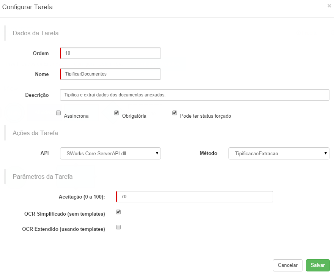Click the Método label text
The height and width of the screenshot is (276, 334).
[208, 153]
